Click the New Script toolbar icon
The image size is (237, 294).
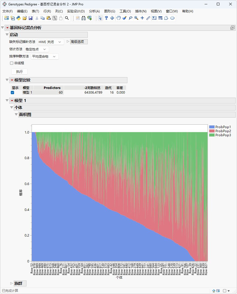13,18
